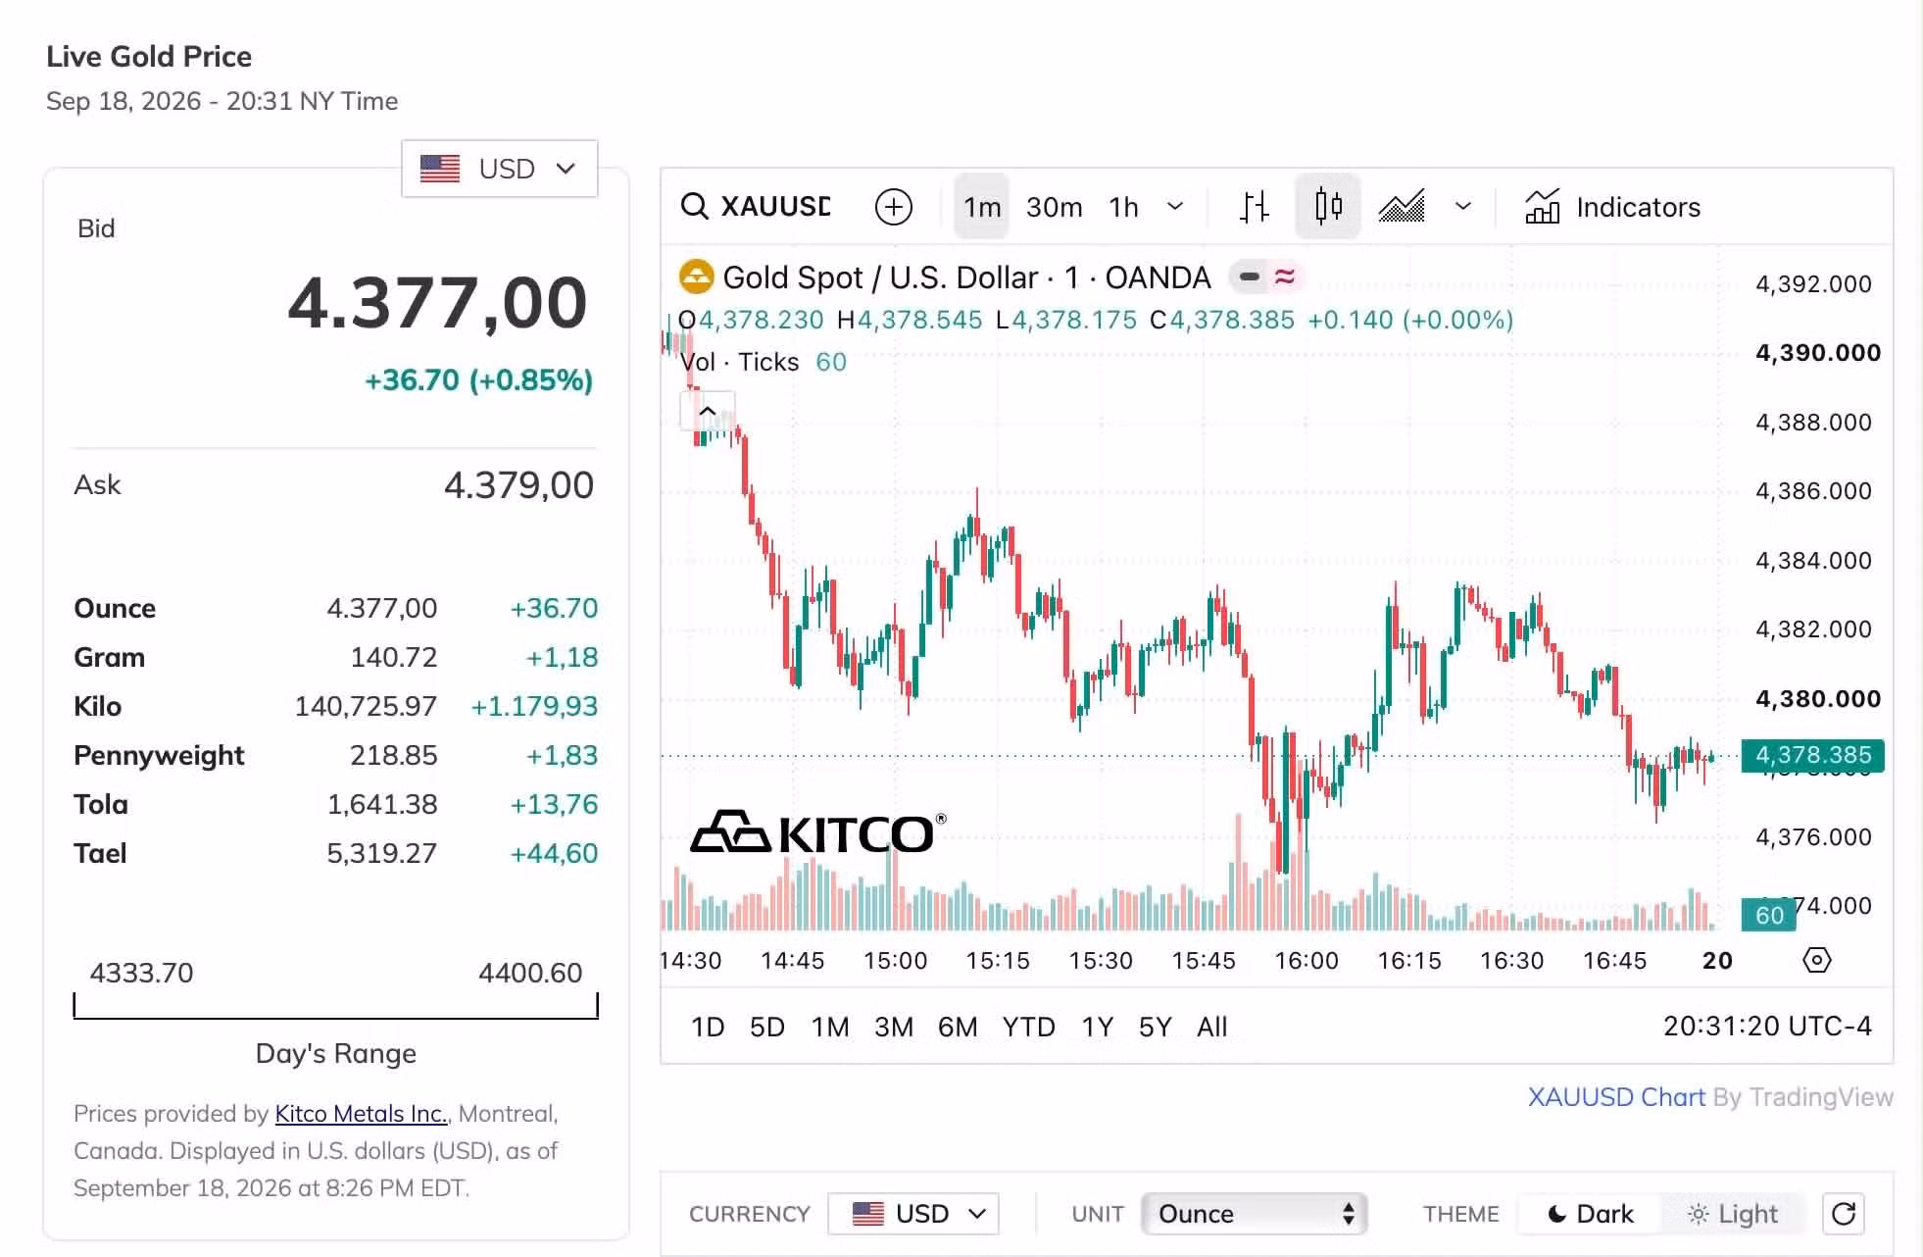Switch theme to Light
This screenshot has height=1257, width=1923.
pyautogui.click(x=1733, y=1214)
